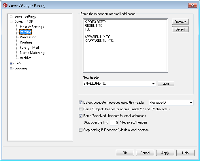The image size is (200, 161).
Task: Expand the RAS tree node
Action: [11, 63]
